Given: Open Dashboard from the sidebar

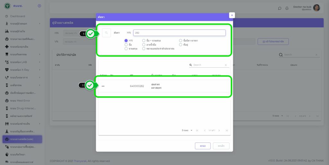Looking at the screenshot, I should pyautogui.click(x=17, y=16).
